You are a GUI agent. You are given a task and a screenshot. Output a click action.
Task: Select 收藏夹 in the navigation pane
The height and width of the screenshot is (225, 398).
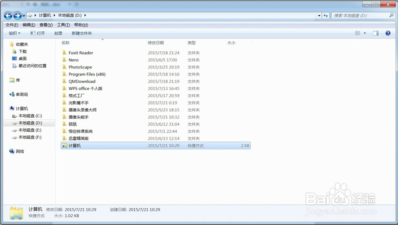[22, 45]
